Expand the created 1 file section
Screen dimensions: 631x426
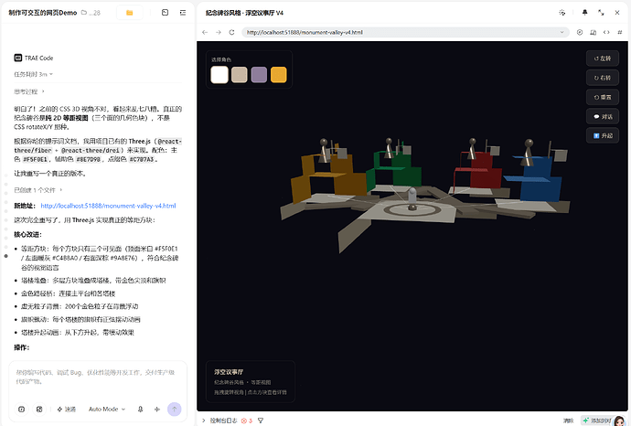pos(37,190)
